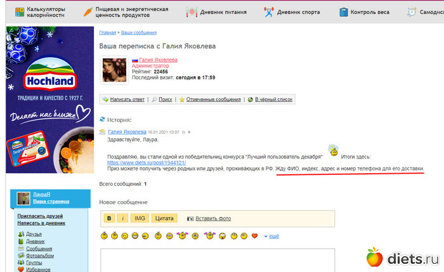Star the message from Галия Яковлева
The height and width of the screenshot is (272, 444).
(x=184, y=132)
